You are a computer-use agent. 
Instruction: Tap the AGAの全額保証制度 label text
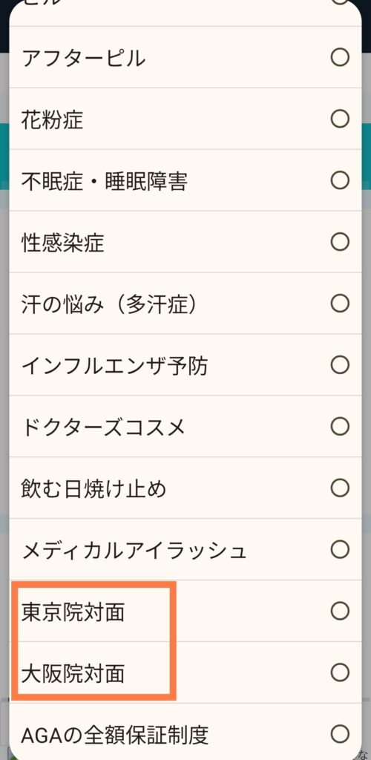point(115,736)
